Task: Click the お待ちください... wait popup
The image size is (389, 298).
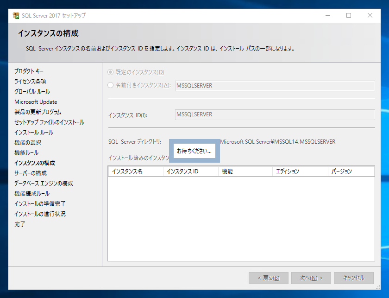Action: coord(194,151)
